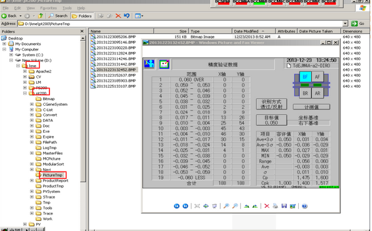Open the Forward history dropdown arrow
372x231 pixels.
tap(34, 16)
